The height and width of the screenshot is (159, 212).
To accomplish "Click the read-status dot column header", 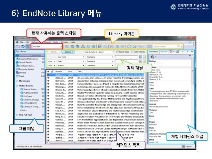I will pos(48,71).
